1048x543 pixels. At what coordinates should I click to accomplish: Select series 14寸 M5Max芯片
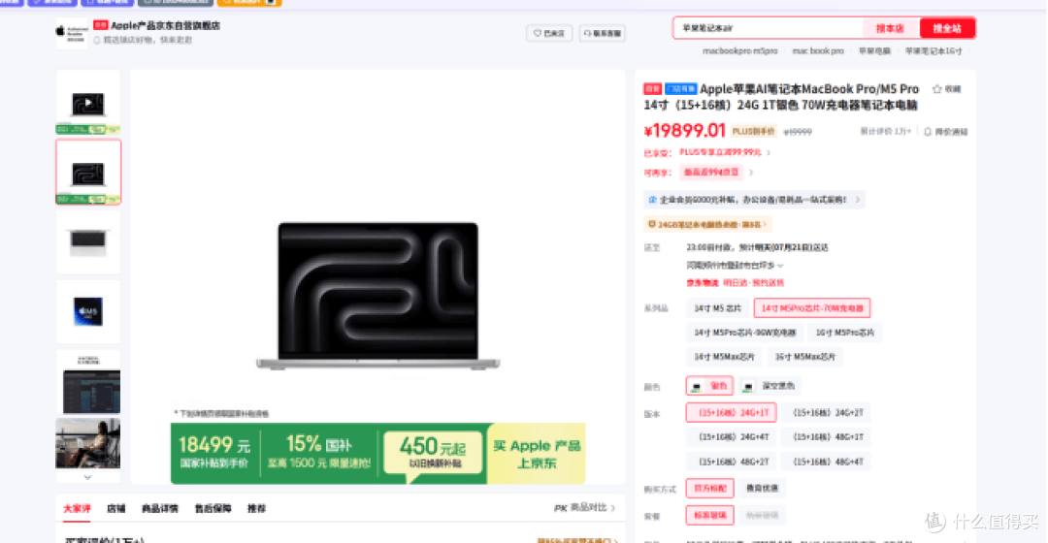[x=724, y=357]
